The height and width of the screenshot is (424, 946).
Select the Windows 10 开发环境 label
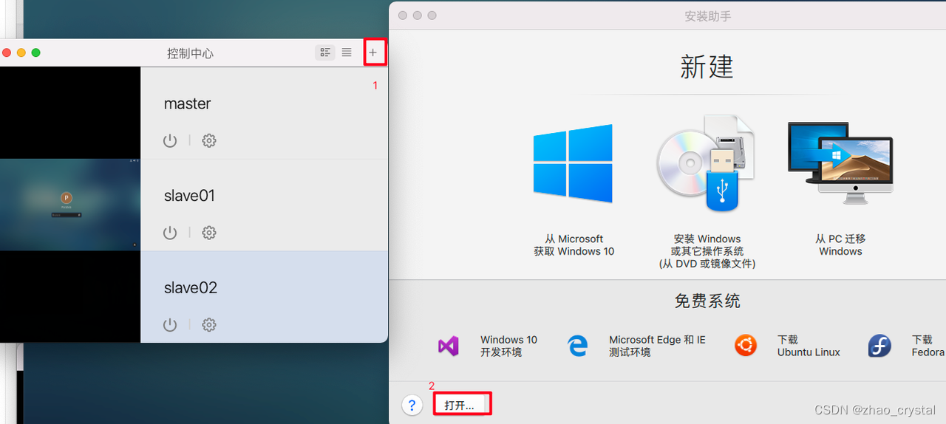pos(508,346)
